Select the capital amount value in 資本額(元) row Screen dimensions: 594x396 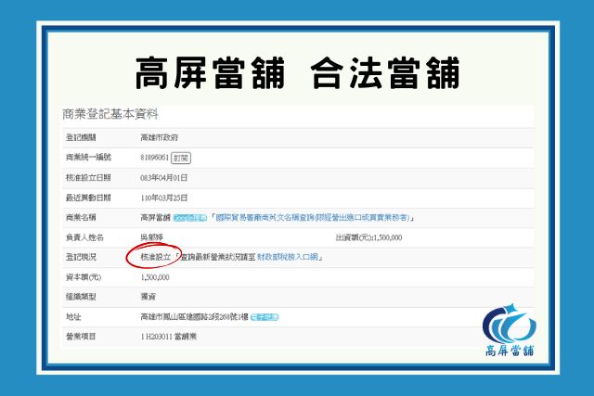[155, 277]
